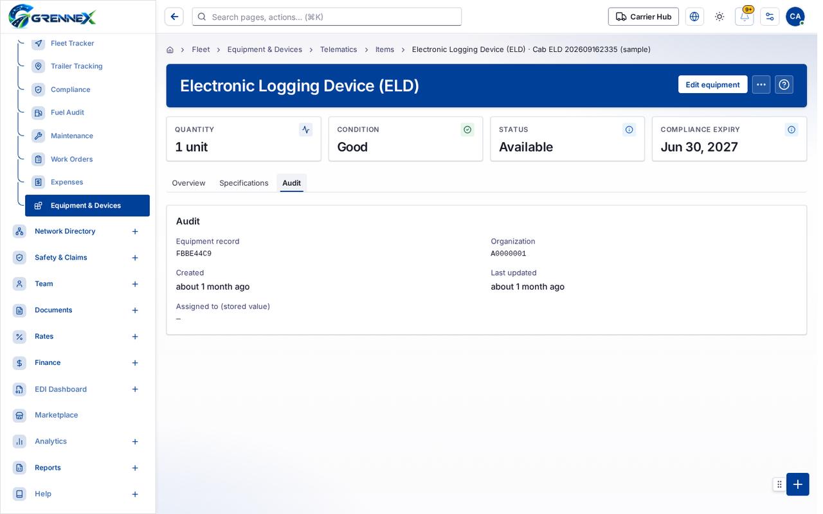Image resolution: width=823 pixels, height=514 pixels.
Task: Click the floating blue plus button
Action: pos(798,484)
